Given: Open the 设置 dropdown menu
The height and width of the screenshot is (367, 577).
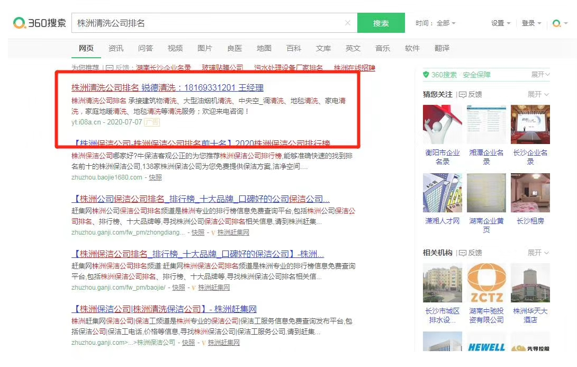Looking at the screenshot, I should point(501,23).
